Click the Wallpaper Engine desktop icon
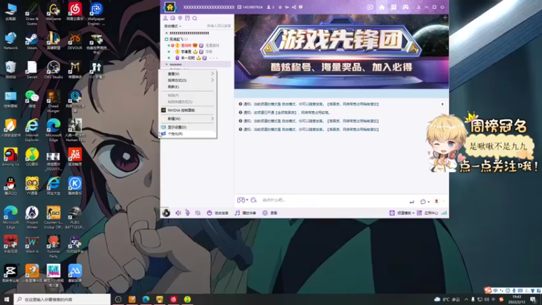 click(x=96, y=14)
